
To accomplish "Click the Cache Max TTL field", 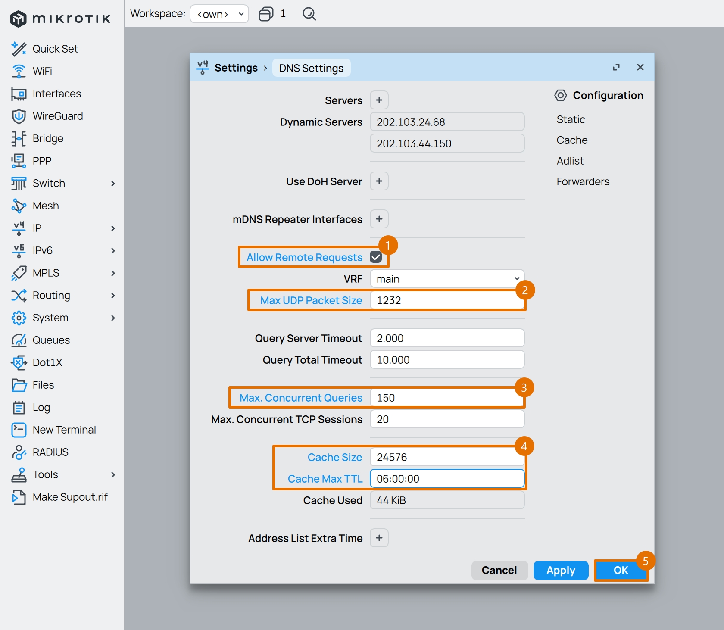I will (447, 479).
